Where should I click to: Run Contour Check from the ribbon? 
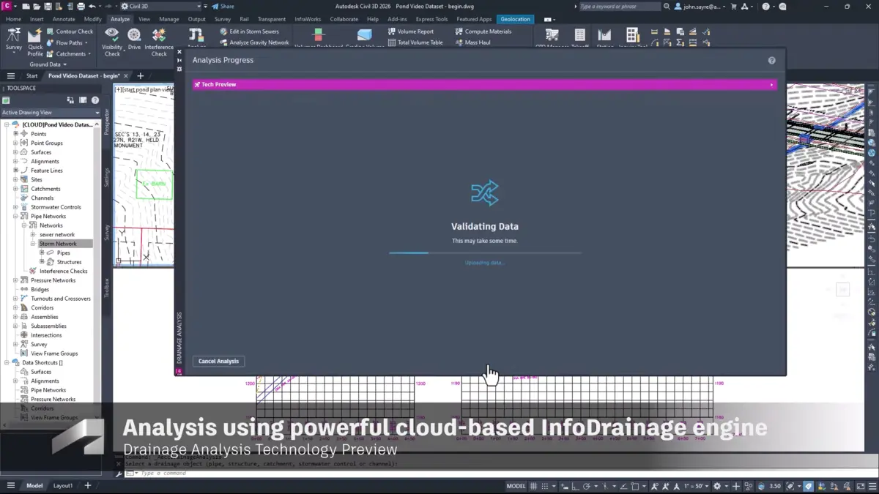point(70,31)
